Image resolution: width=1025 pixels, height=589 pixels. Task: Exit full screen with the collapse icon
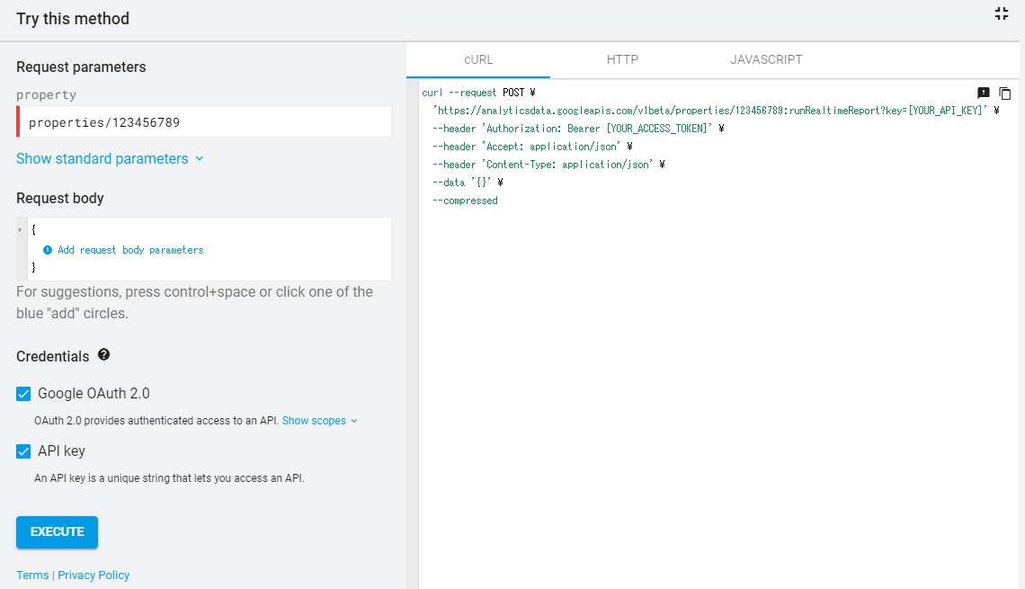[x=1002, y=13]
